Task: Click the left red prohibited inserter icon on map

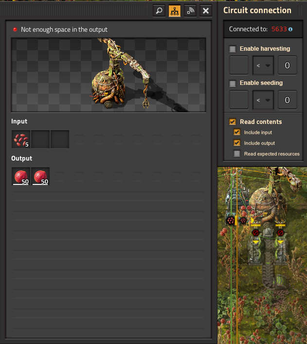Action: [x=255, y=233]
